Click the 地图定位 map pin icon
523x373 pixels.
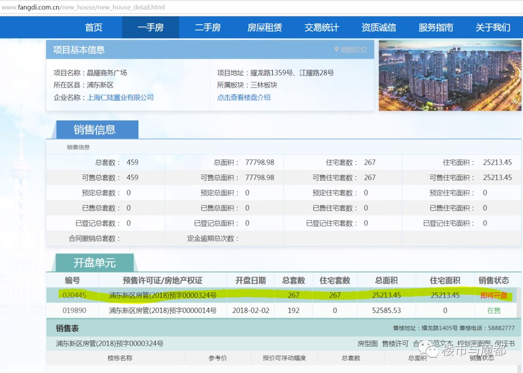[x=337, y=50]
